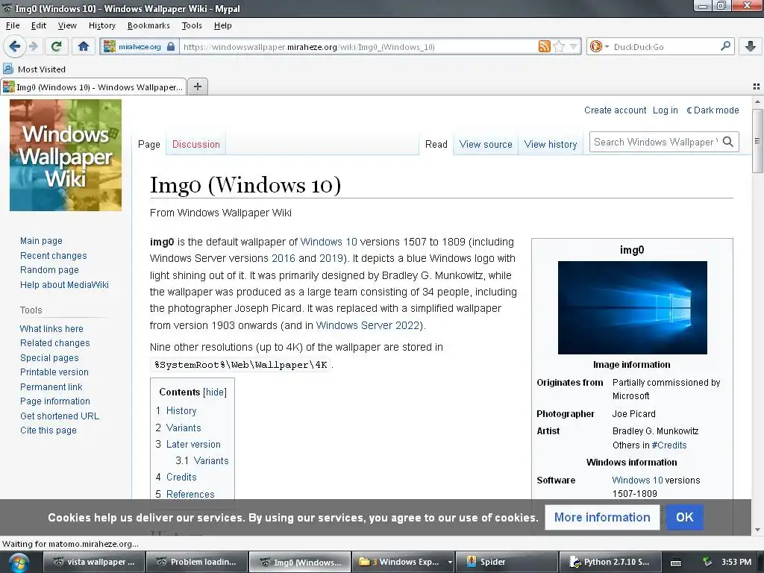Viewport: 764px width, 573px height.
Task: Click the tab groups icon
Action: (x=757, y=87)
